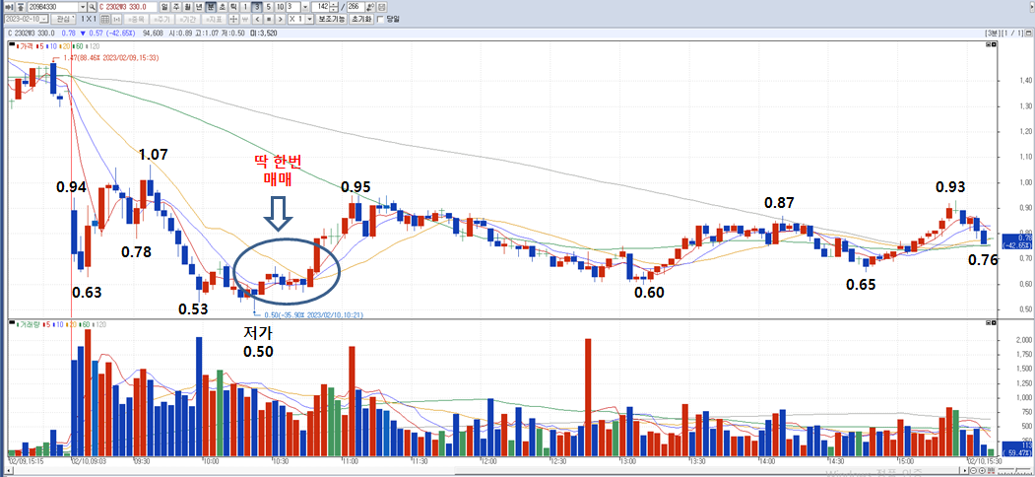Screen dimensions: 1035x477
Task: Select the 년 (yearly) period
Action: pyautogui.click(x=199, y=7)
